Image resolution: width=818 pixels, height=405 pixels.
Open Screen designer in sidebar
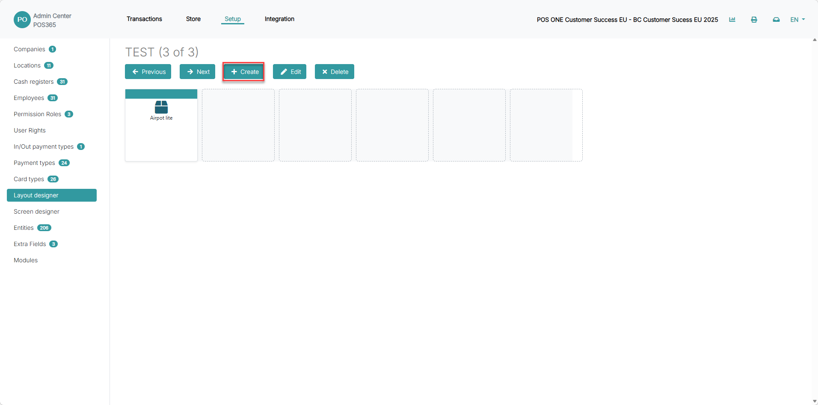click(36, 211)
